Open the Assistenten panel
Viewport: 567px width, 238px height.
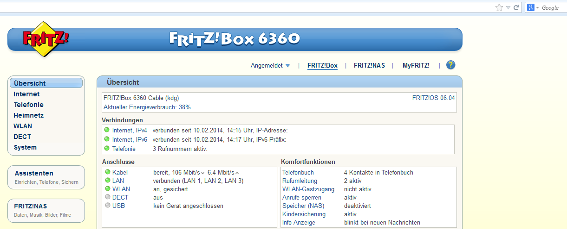(x=46, y=177)
